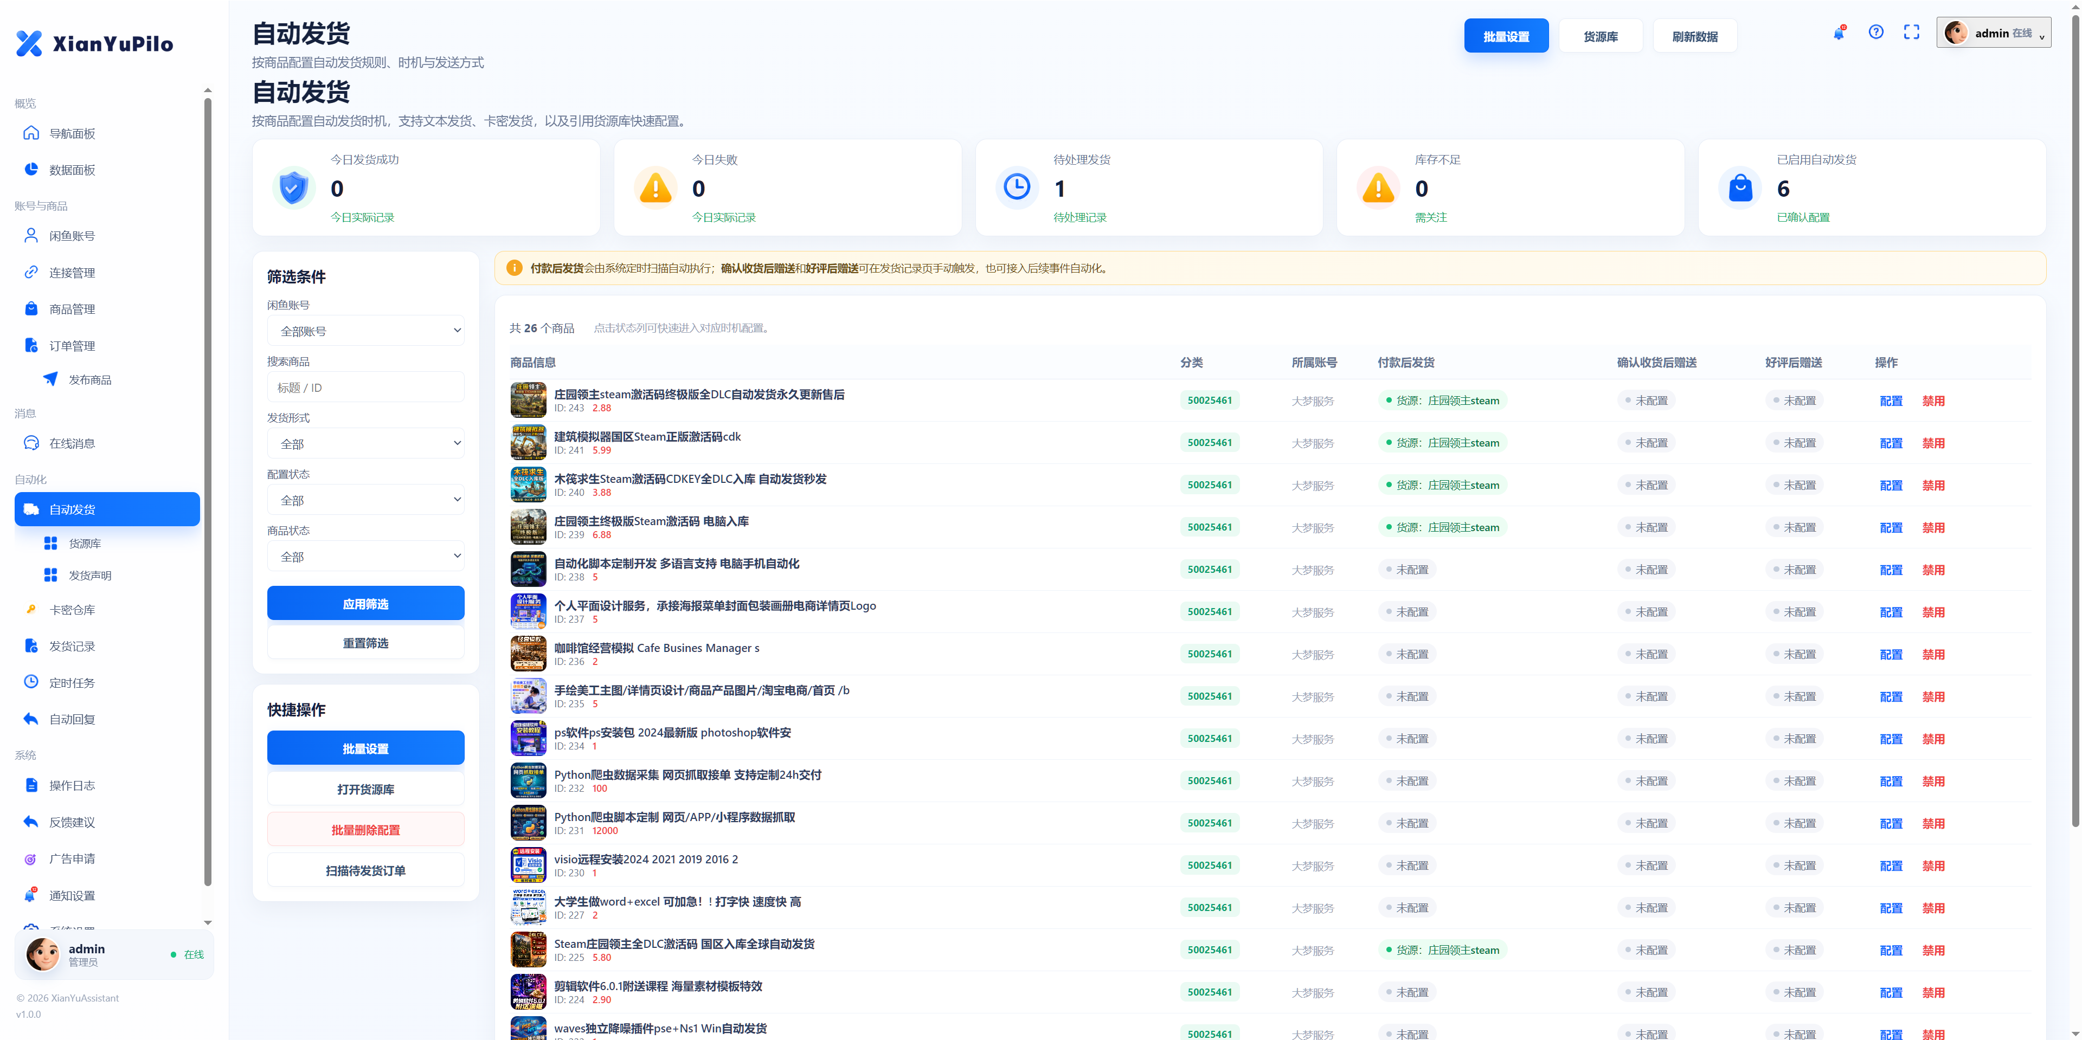Apply filters with 应用筛选 button
The width and height of the screenshot is (2082, 1040).
365,604
